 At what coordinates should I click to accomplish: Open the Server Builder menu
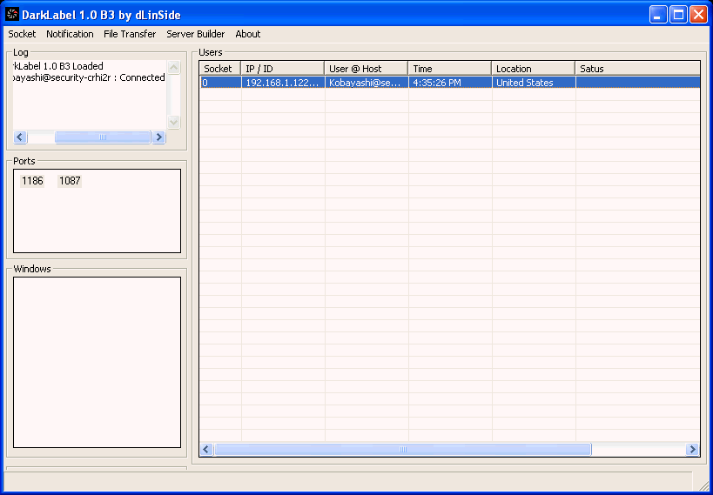tap(195, 34)
